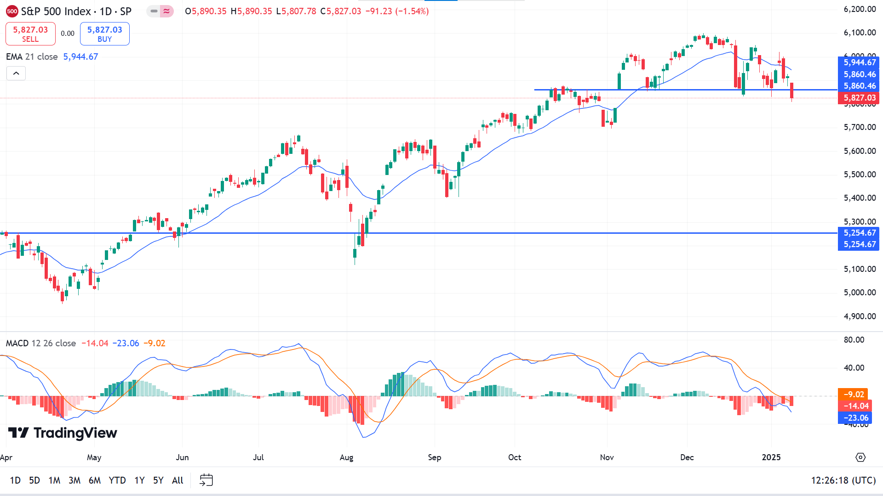Click the Aug label on time axis
Image resolution: width=883 pixels, height=496 pixels.
346,457
